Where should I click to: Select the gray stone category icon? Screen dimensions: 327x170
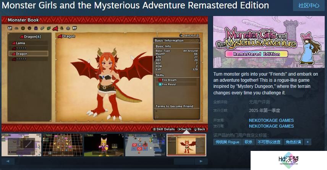68,28
